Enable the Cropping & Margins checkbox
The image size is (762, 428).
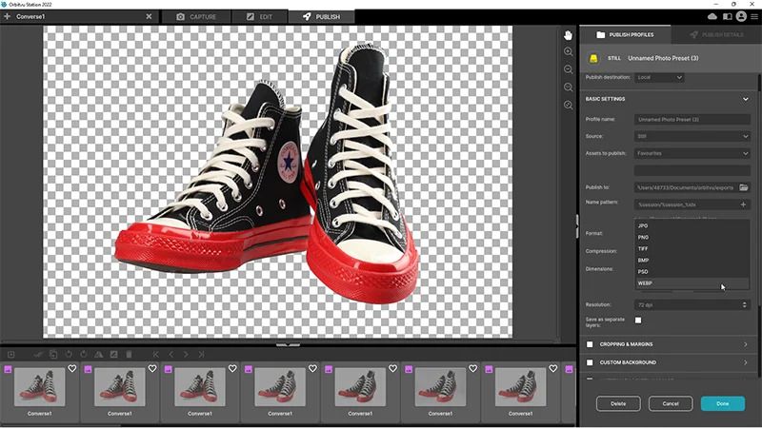(590, 344)
